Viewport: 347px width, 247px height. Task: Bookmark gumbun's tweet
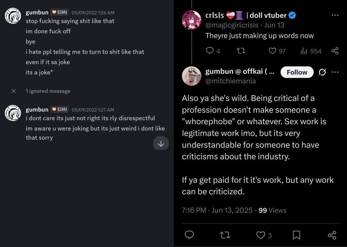coord(296,235)
